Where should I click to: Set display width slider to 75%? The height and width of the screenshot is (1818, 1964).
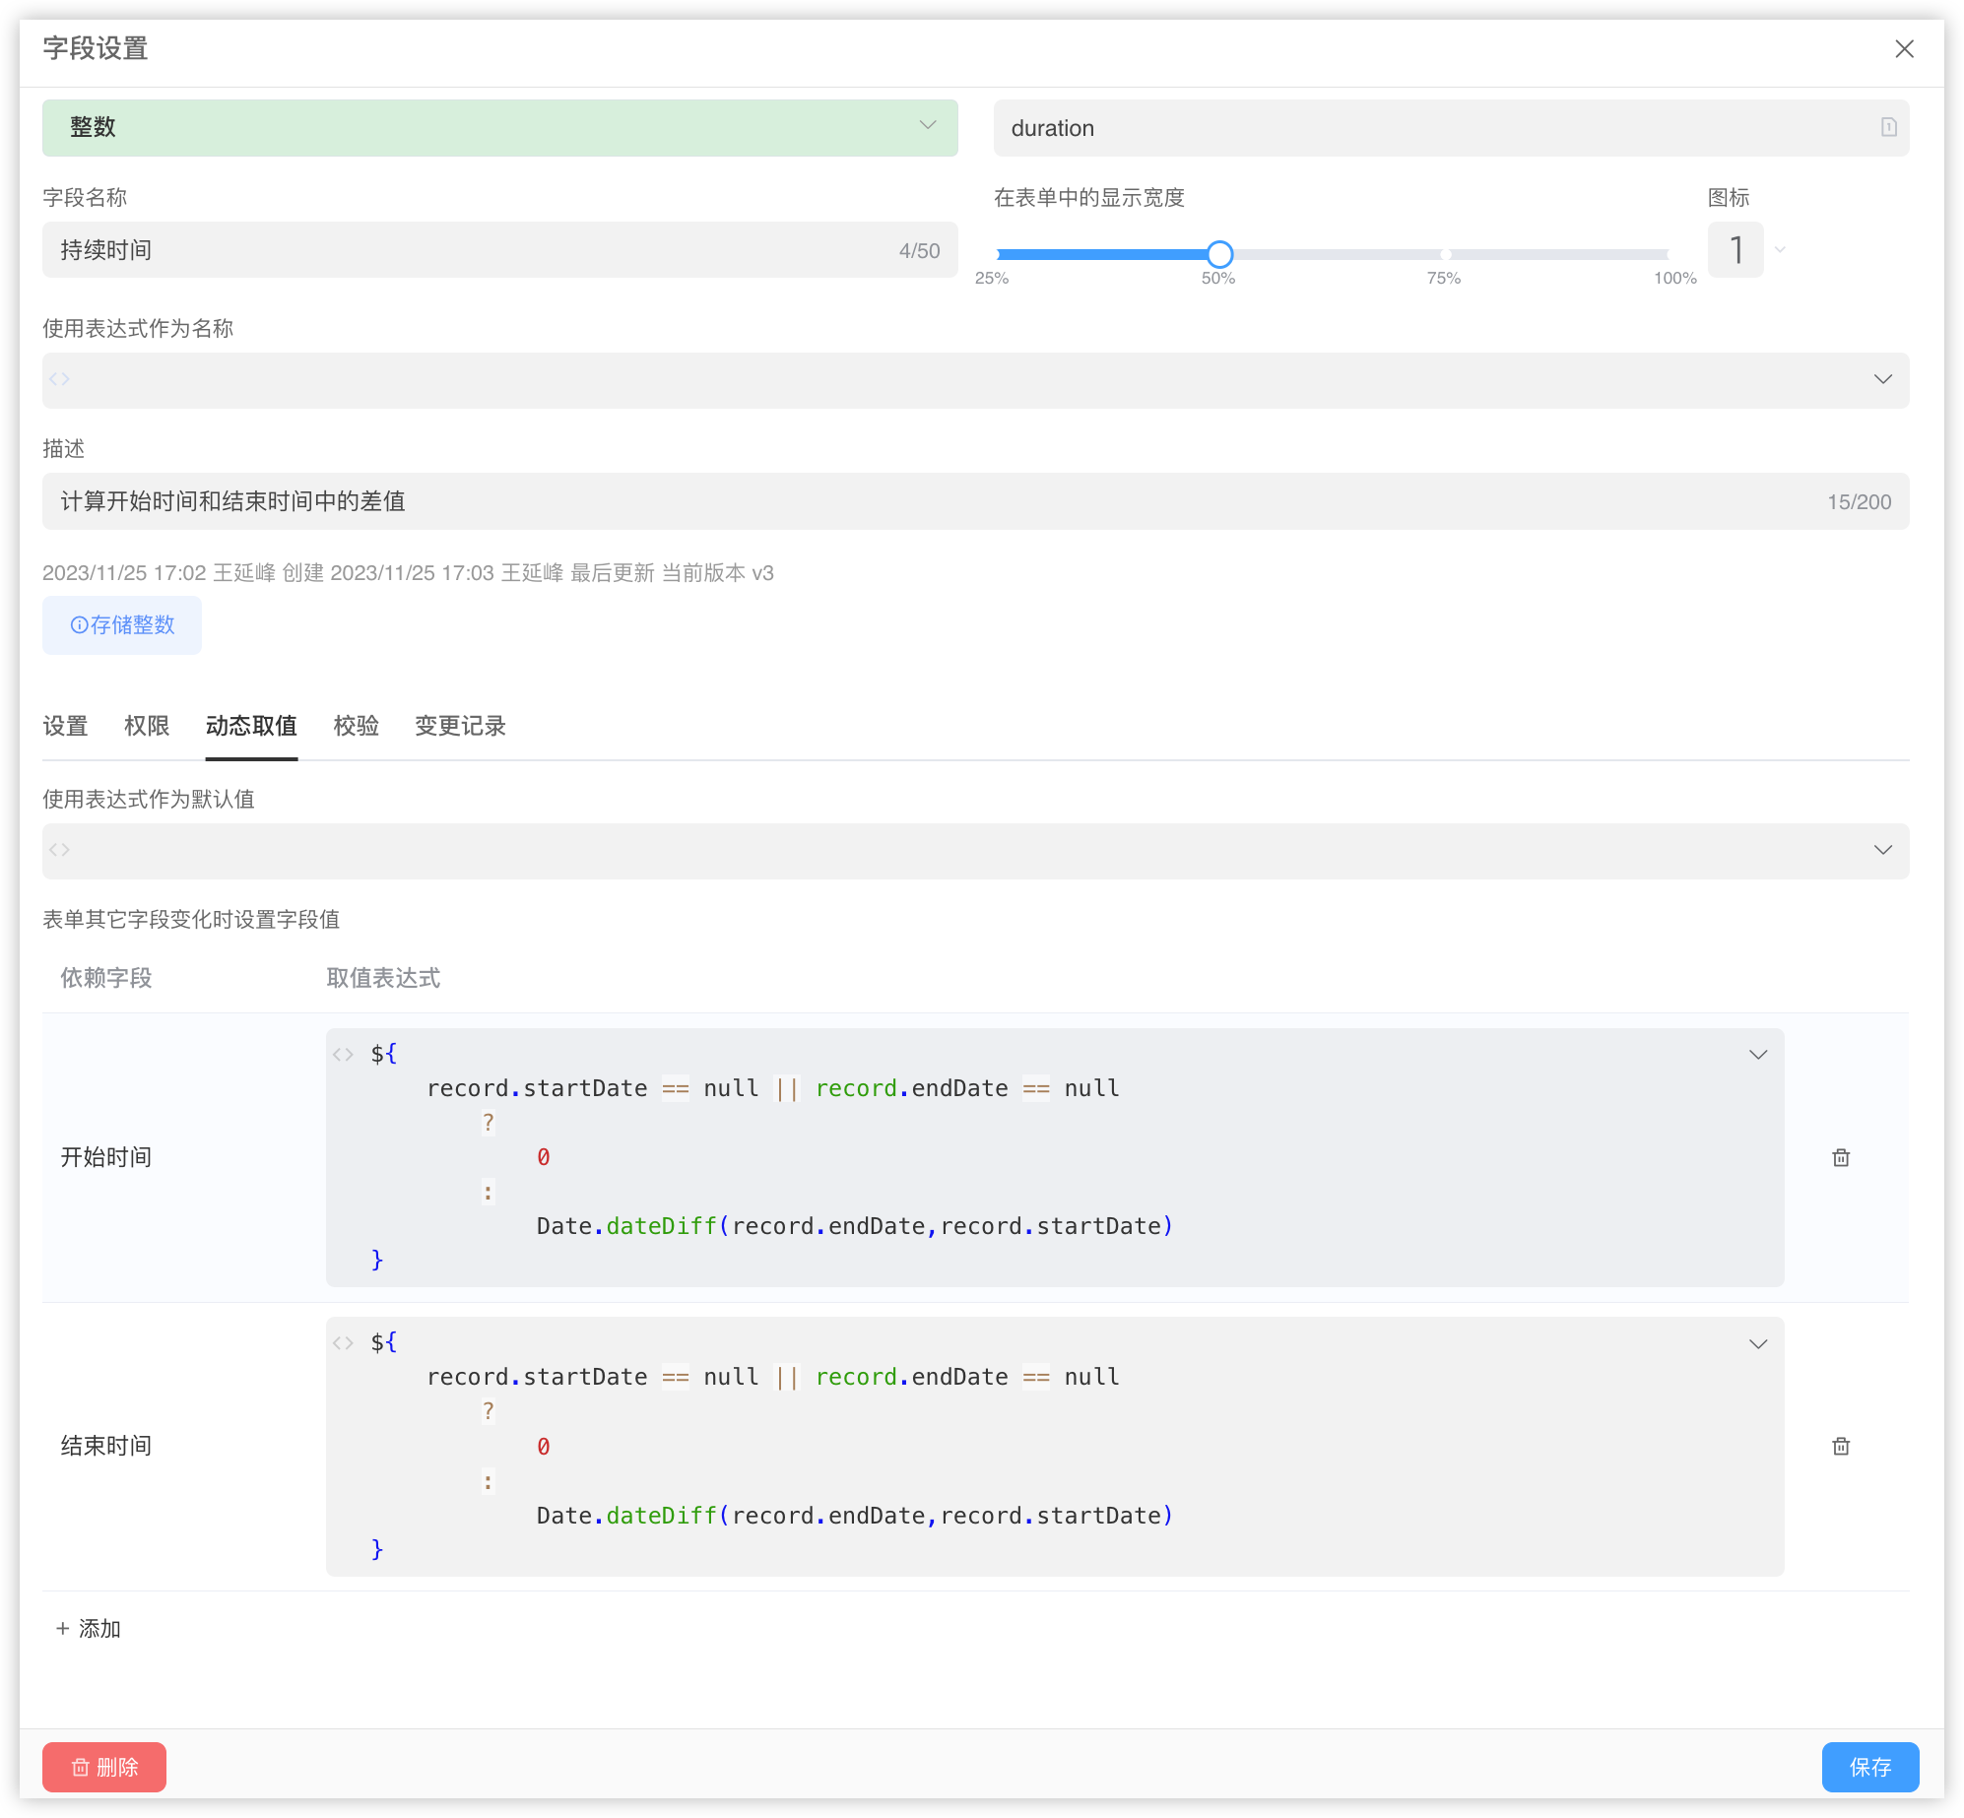point(1444,254)
